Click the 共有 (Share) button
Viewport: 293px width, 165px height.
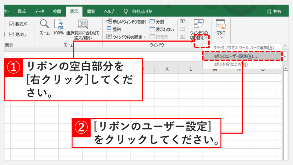tap(274, 11)
